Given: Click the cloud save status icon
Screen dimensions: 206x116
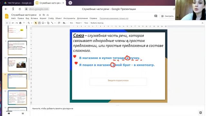Looking at the screenshot, I should (48, 15).
